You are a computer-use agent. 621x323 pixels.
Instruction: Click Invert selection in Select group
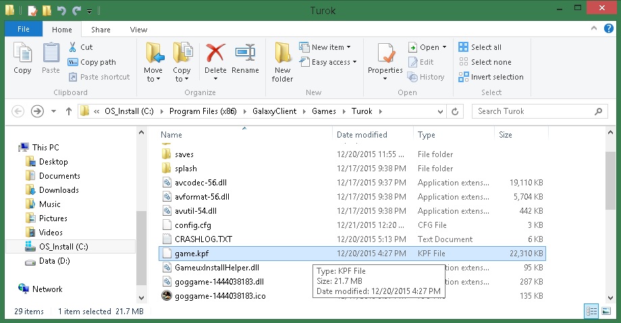[491, 77]
